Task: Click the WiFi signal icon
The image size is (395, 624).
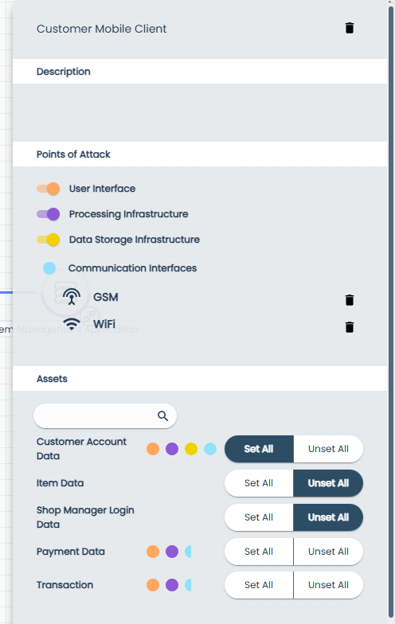Action: tap(72, 324)
